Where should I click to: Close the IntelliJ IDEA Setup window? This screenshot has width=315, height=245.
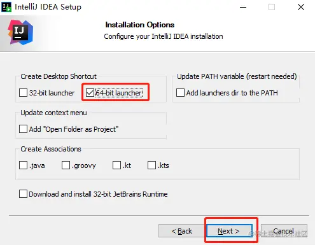tap(301, 7)
